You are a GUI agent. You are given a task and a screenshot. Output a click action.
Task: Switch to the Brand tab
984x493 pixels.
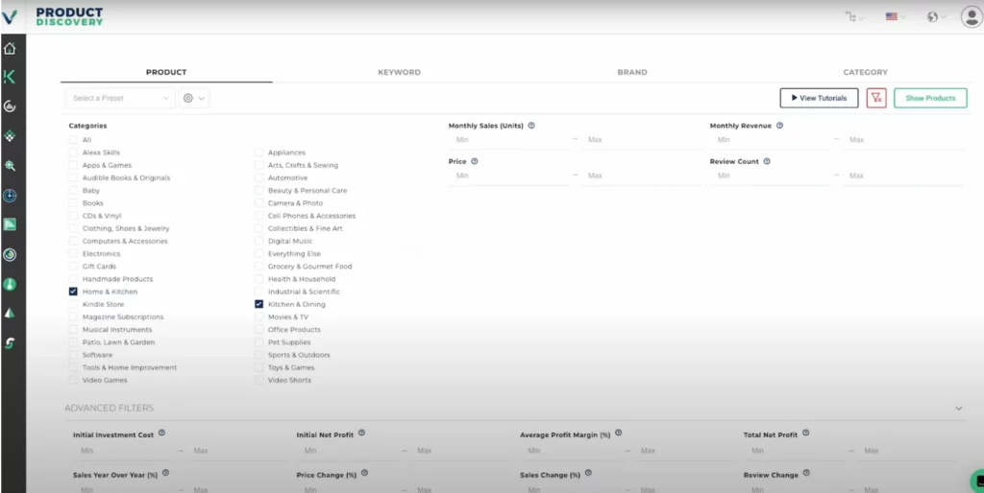tap(632, 72)
